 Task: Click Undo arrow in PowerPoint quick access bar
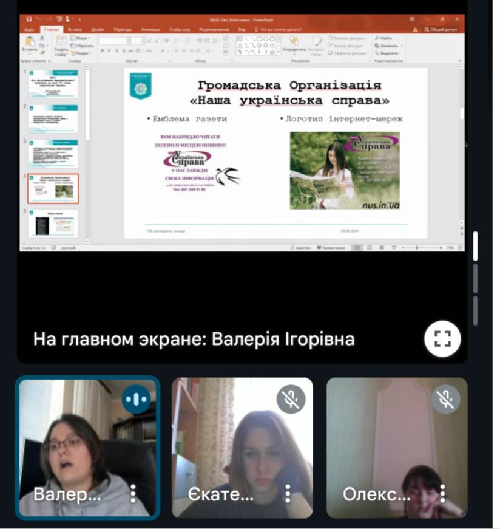coord(39,19)
